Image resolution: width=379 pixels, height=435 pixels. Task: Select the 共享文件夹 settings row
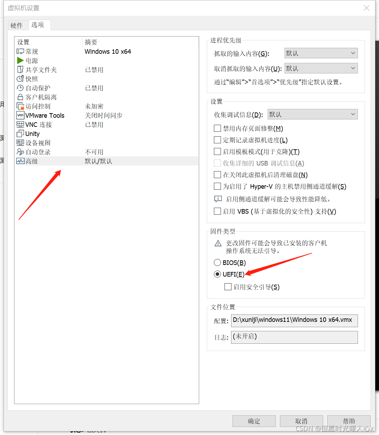(x=107, y=70)
